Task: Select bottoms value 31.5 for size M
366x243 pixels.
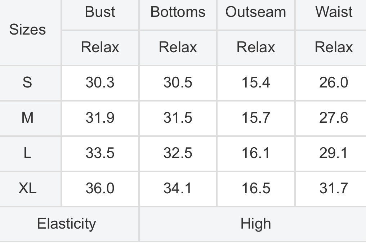Action: [178, 118]
